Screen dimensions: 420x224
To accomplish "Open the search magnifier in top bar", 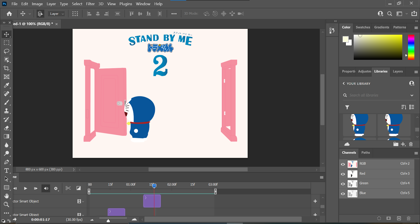I will tap(390, 14).
